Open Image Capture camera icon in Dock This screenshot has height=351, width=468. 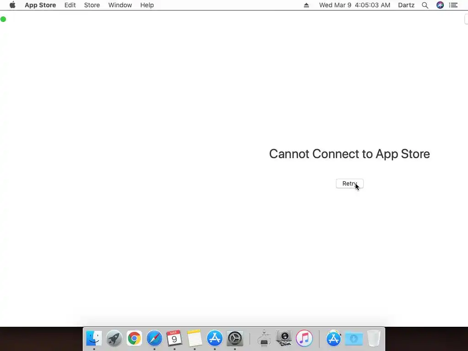click(x=284, y=339)
